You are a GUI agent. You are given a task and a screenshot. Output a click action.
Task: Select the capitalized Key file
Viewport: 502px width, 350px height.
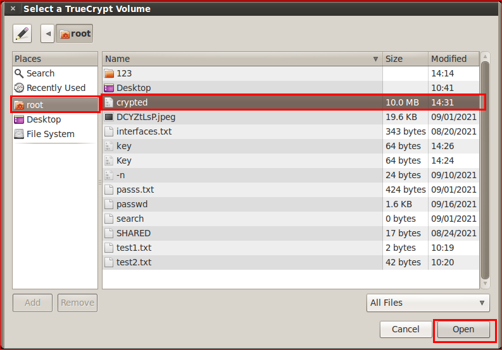tap(291, 160)
